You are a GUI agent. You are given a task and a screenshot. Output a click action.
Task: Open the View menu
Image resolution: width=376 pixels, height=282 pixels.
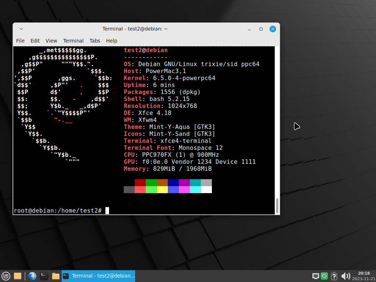click(51, 41)
